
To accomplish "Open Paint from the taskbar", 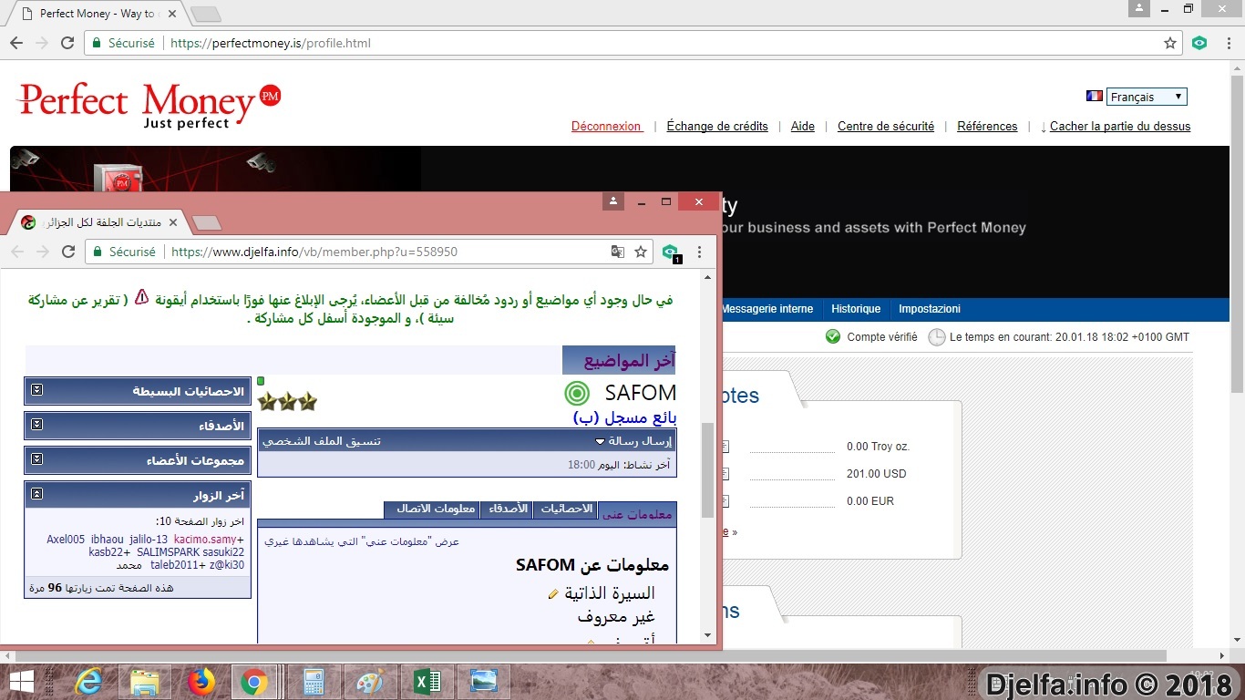I will pos(370,682).
